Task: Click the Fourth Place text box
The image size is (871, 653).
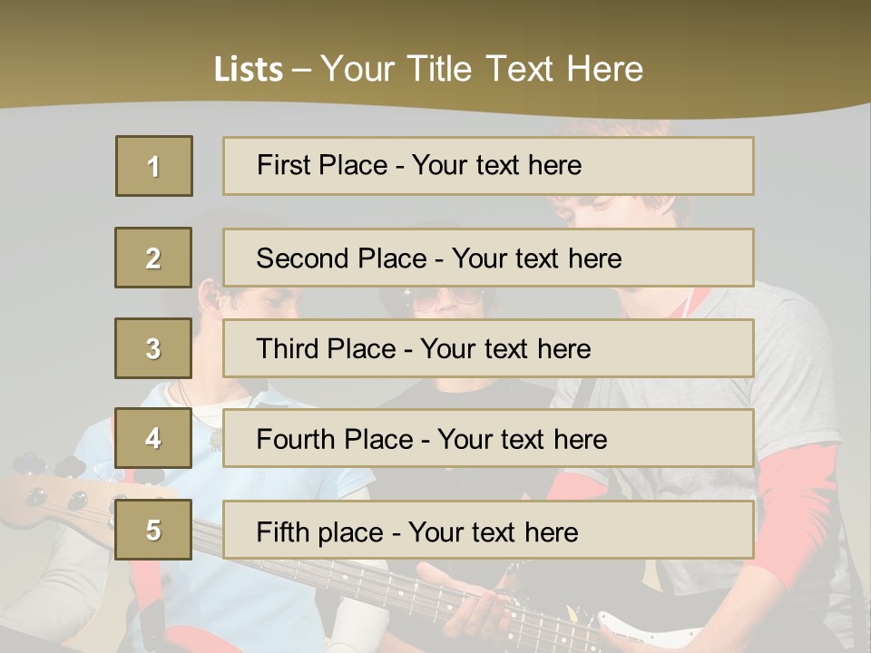Action: pyautogui.click(x=488, y=438)
